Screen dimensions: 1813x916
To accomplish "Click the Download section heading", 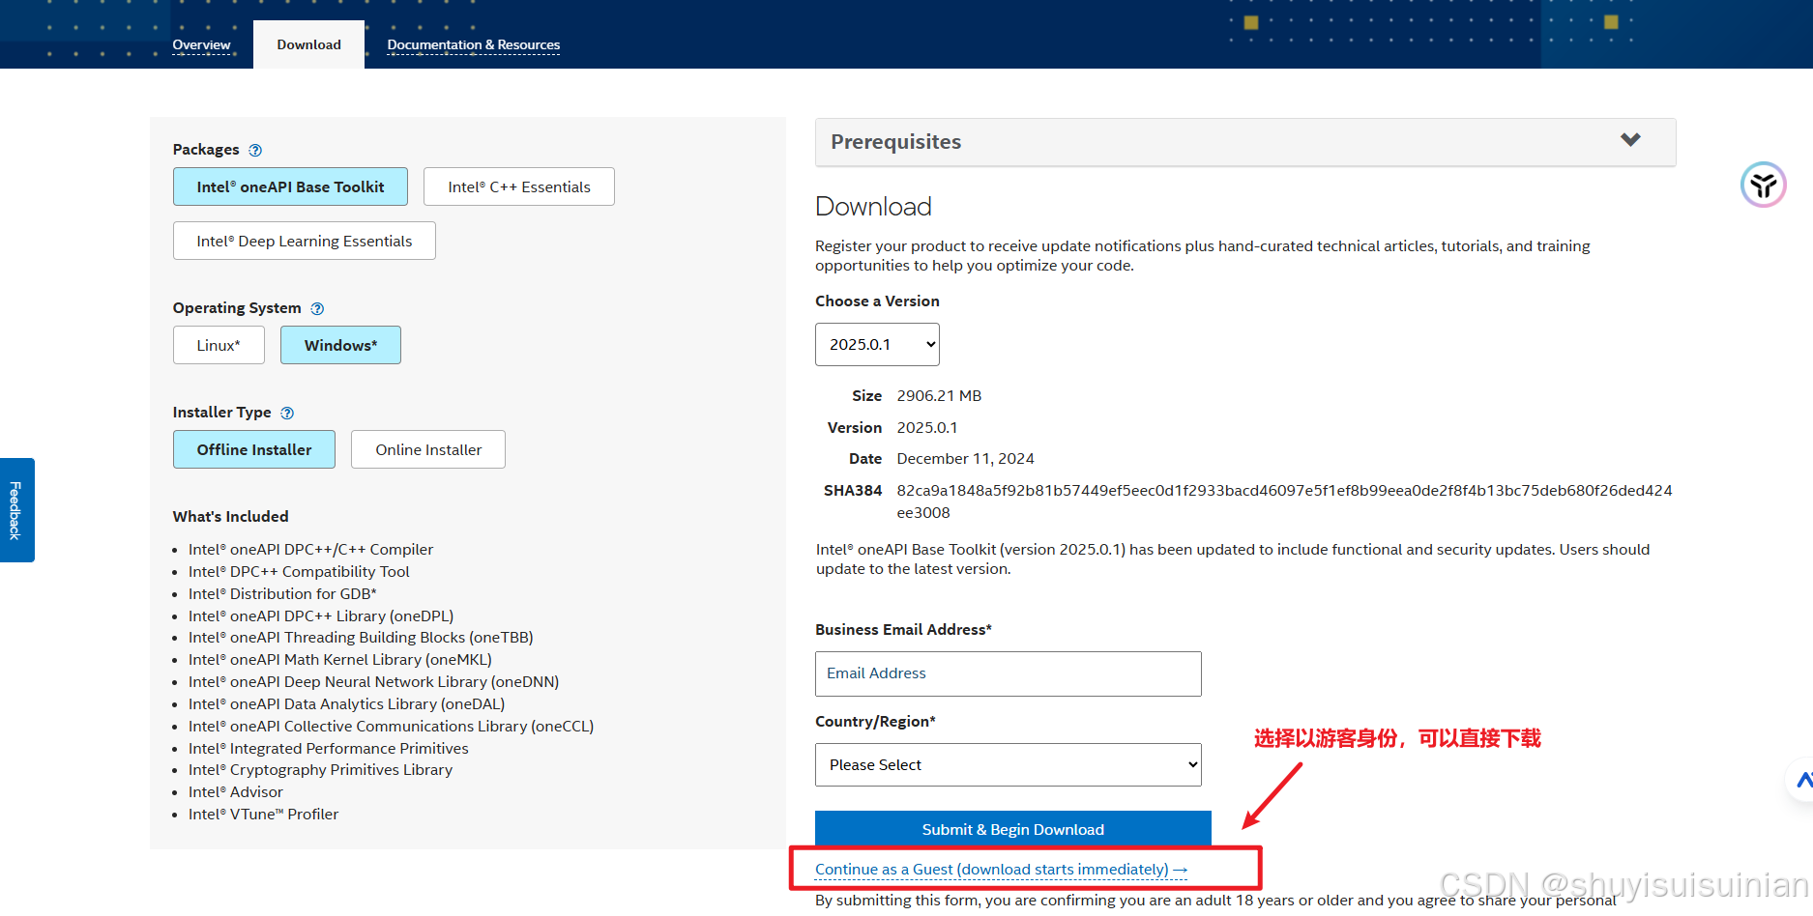I will (x=873, y=206).
